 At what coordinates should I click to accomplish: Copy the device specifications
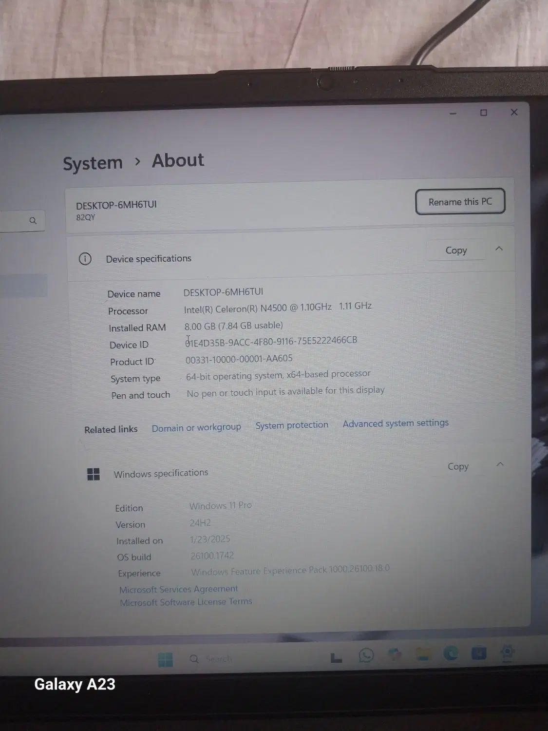coord(456,250)
